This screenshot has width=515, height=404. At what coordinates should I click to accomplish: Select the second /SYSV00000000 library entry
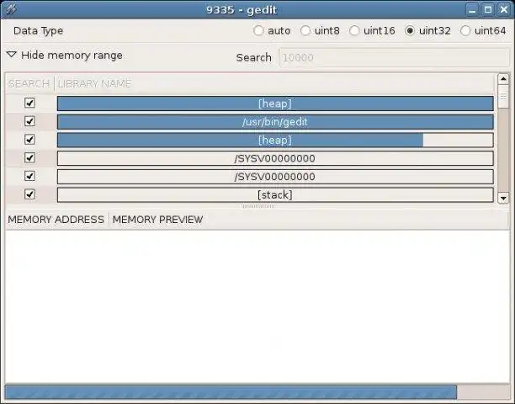275,177
